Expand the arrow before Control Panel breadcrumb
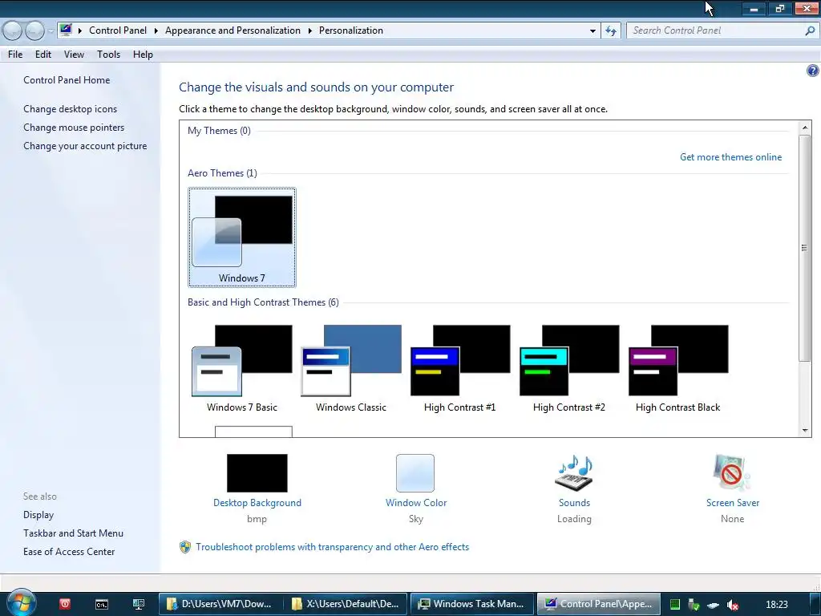821x616 pixels. [80, 31]
